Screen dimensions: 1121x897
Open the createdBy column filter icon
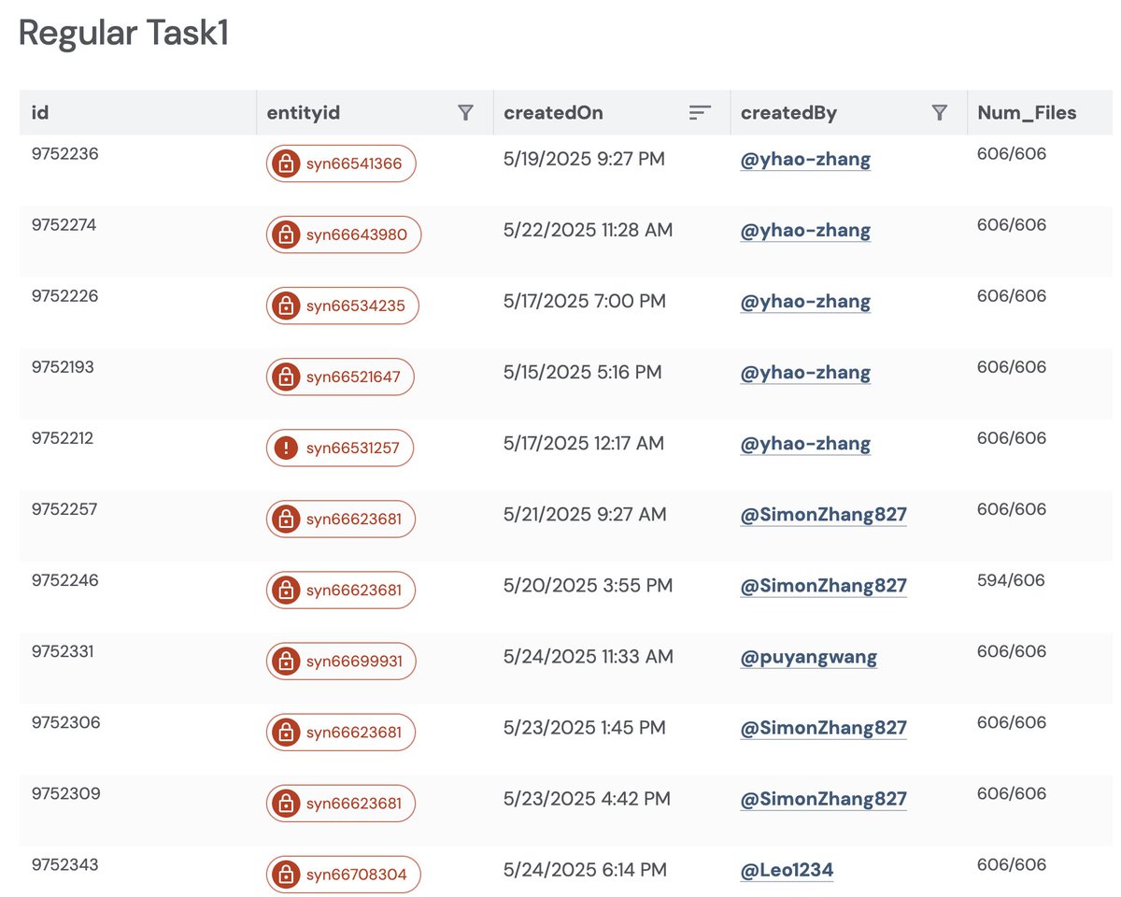pyautogui.click(x=940, y=113)
